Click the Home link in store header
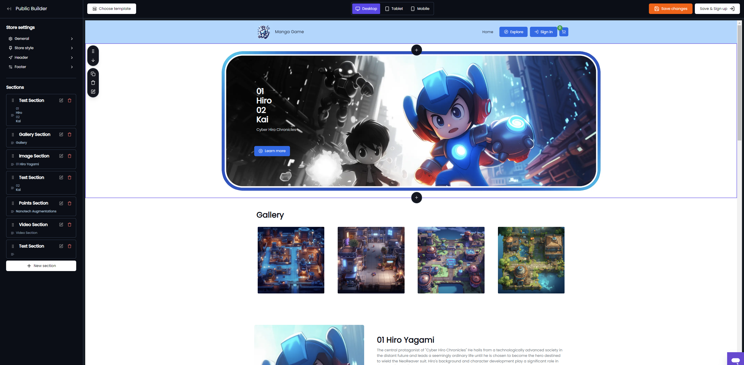Viewport: 744px width, 365px height. pos(487,32)
